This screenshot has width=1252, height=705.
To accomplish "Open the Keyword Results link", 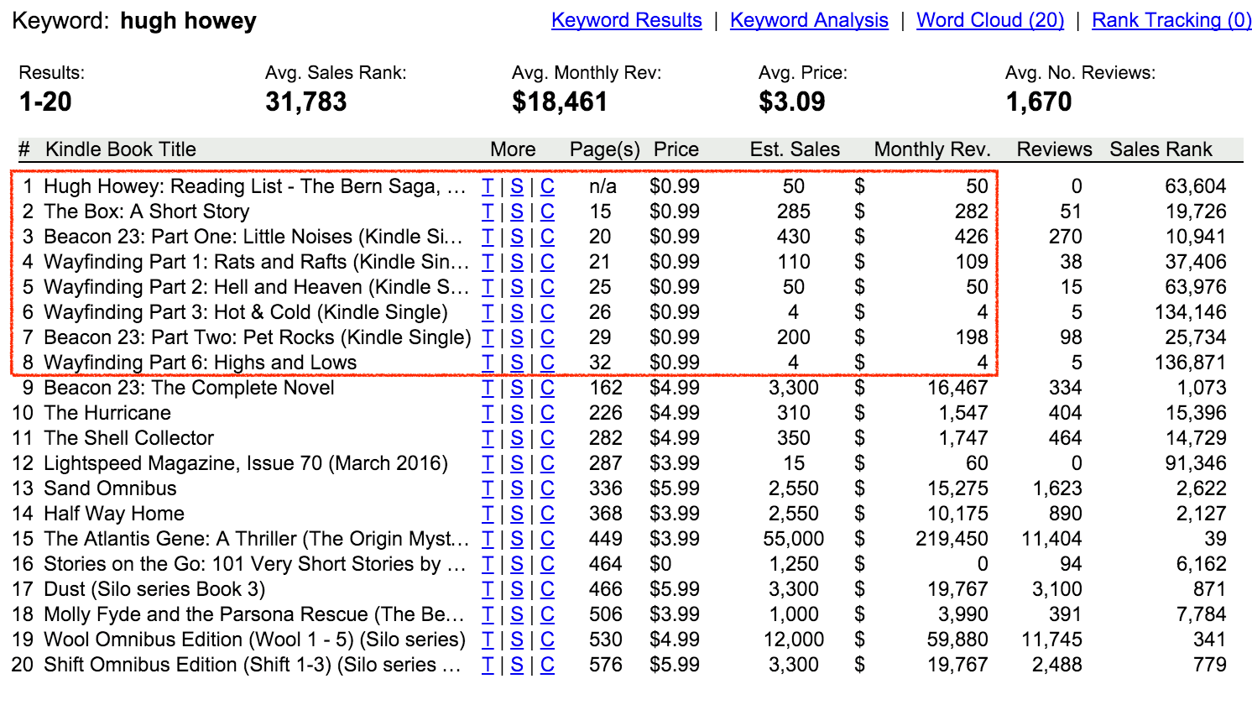I will click(x=626, y=20).
